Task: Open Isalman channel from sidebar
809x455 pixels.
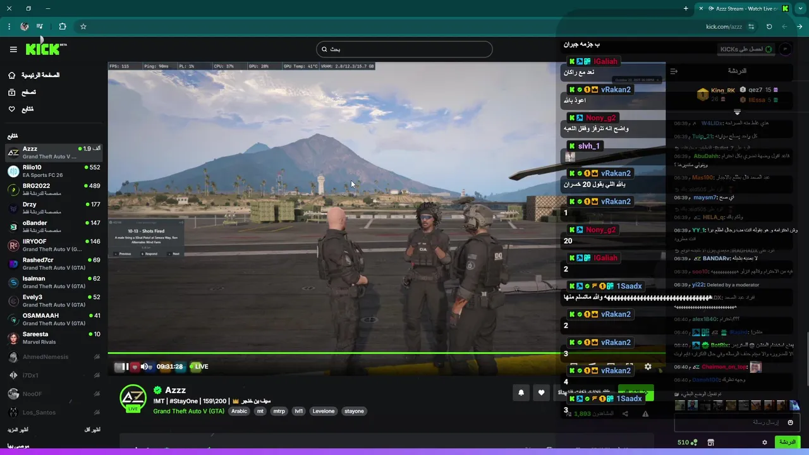Action: [54, 282]
